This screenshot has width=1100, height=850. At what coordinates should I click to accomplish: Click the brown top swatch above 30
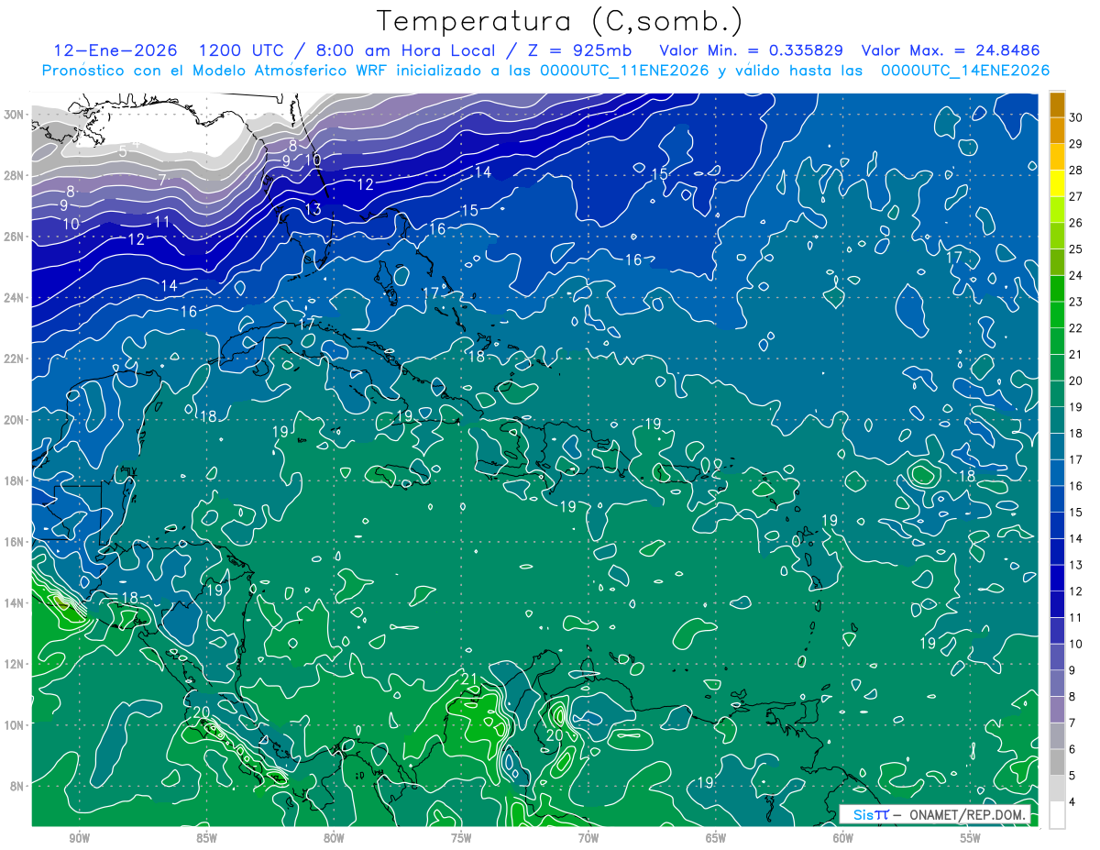click(1057, 104)
